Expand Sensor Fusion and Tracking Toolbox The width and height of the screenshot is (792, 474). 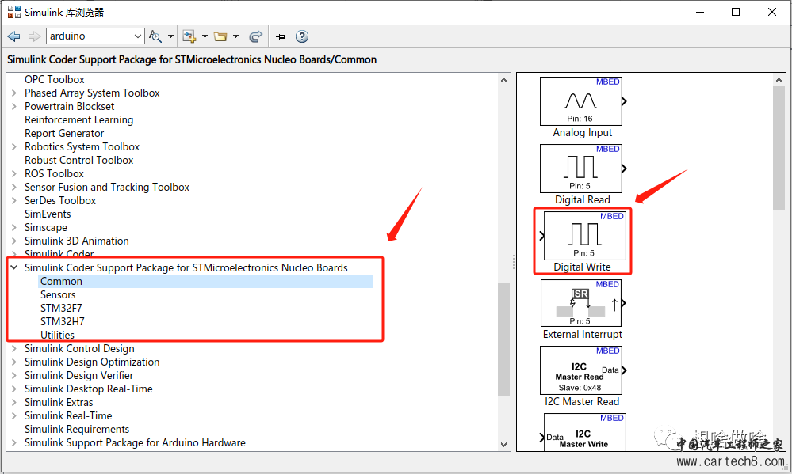[14, 187]
